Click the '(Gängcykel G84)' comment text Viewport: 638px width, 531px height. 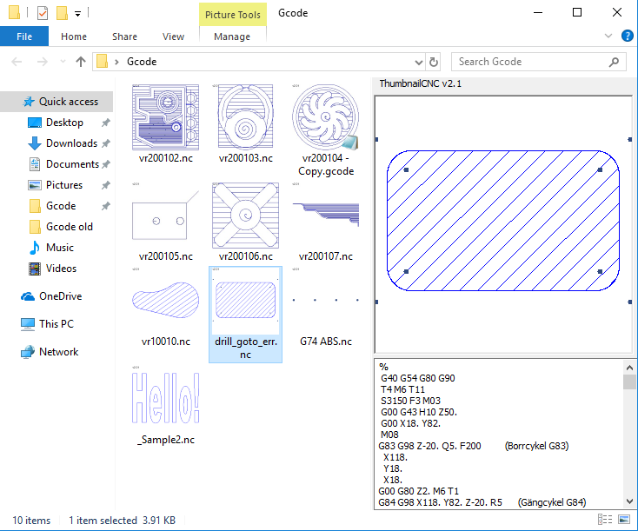552,502
